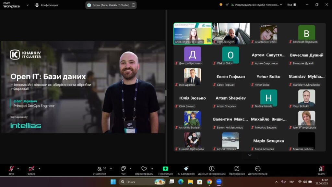Select Анастасия Пелюх participant tile
Image resolution: width=332 pixels, height=187 pixels.
point(268,33)
